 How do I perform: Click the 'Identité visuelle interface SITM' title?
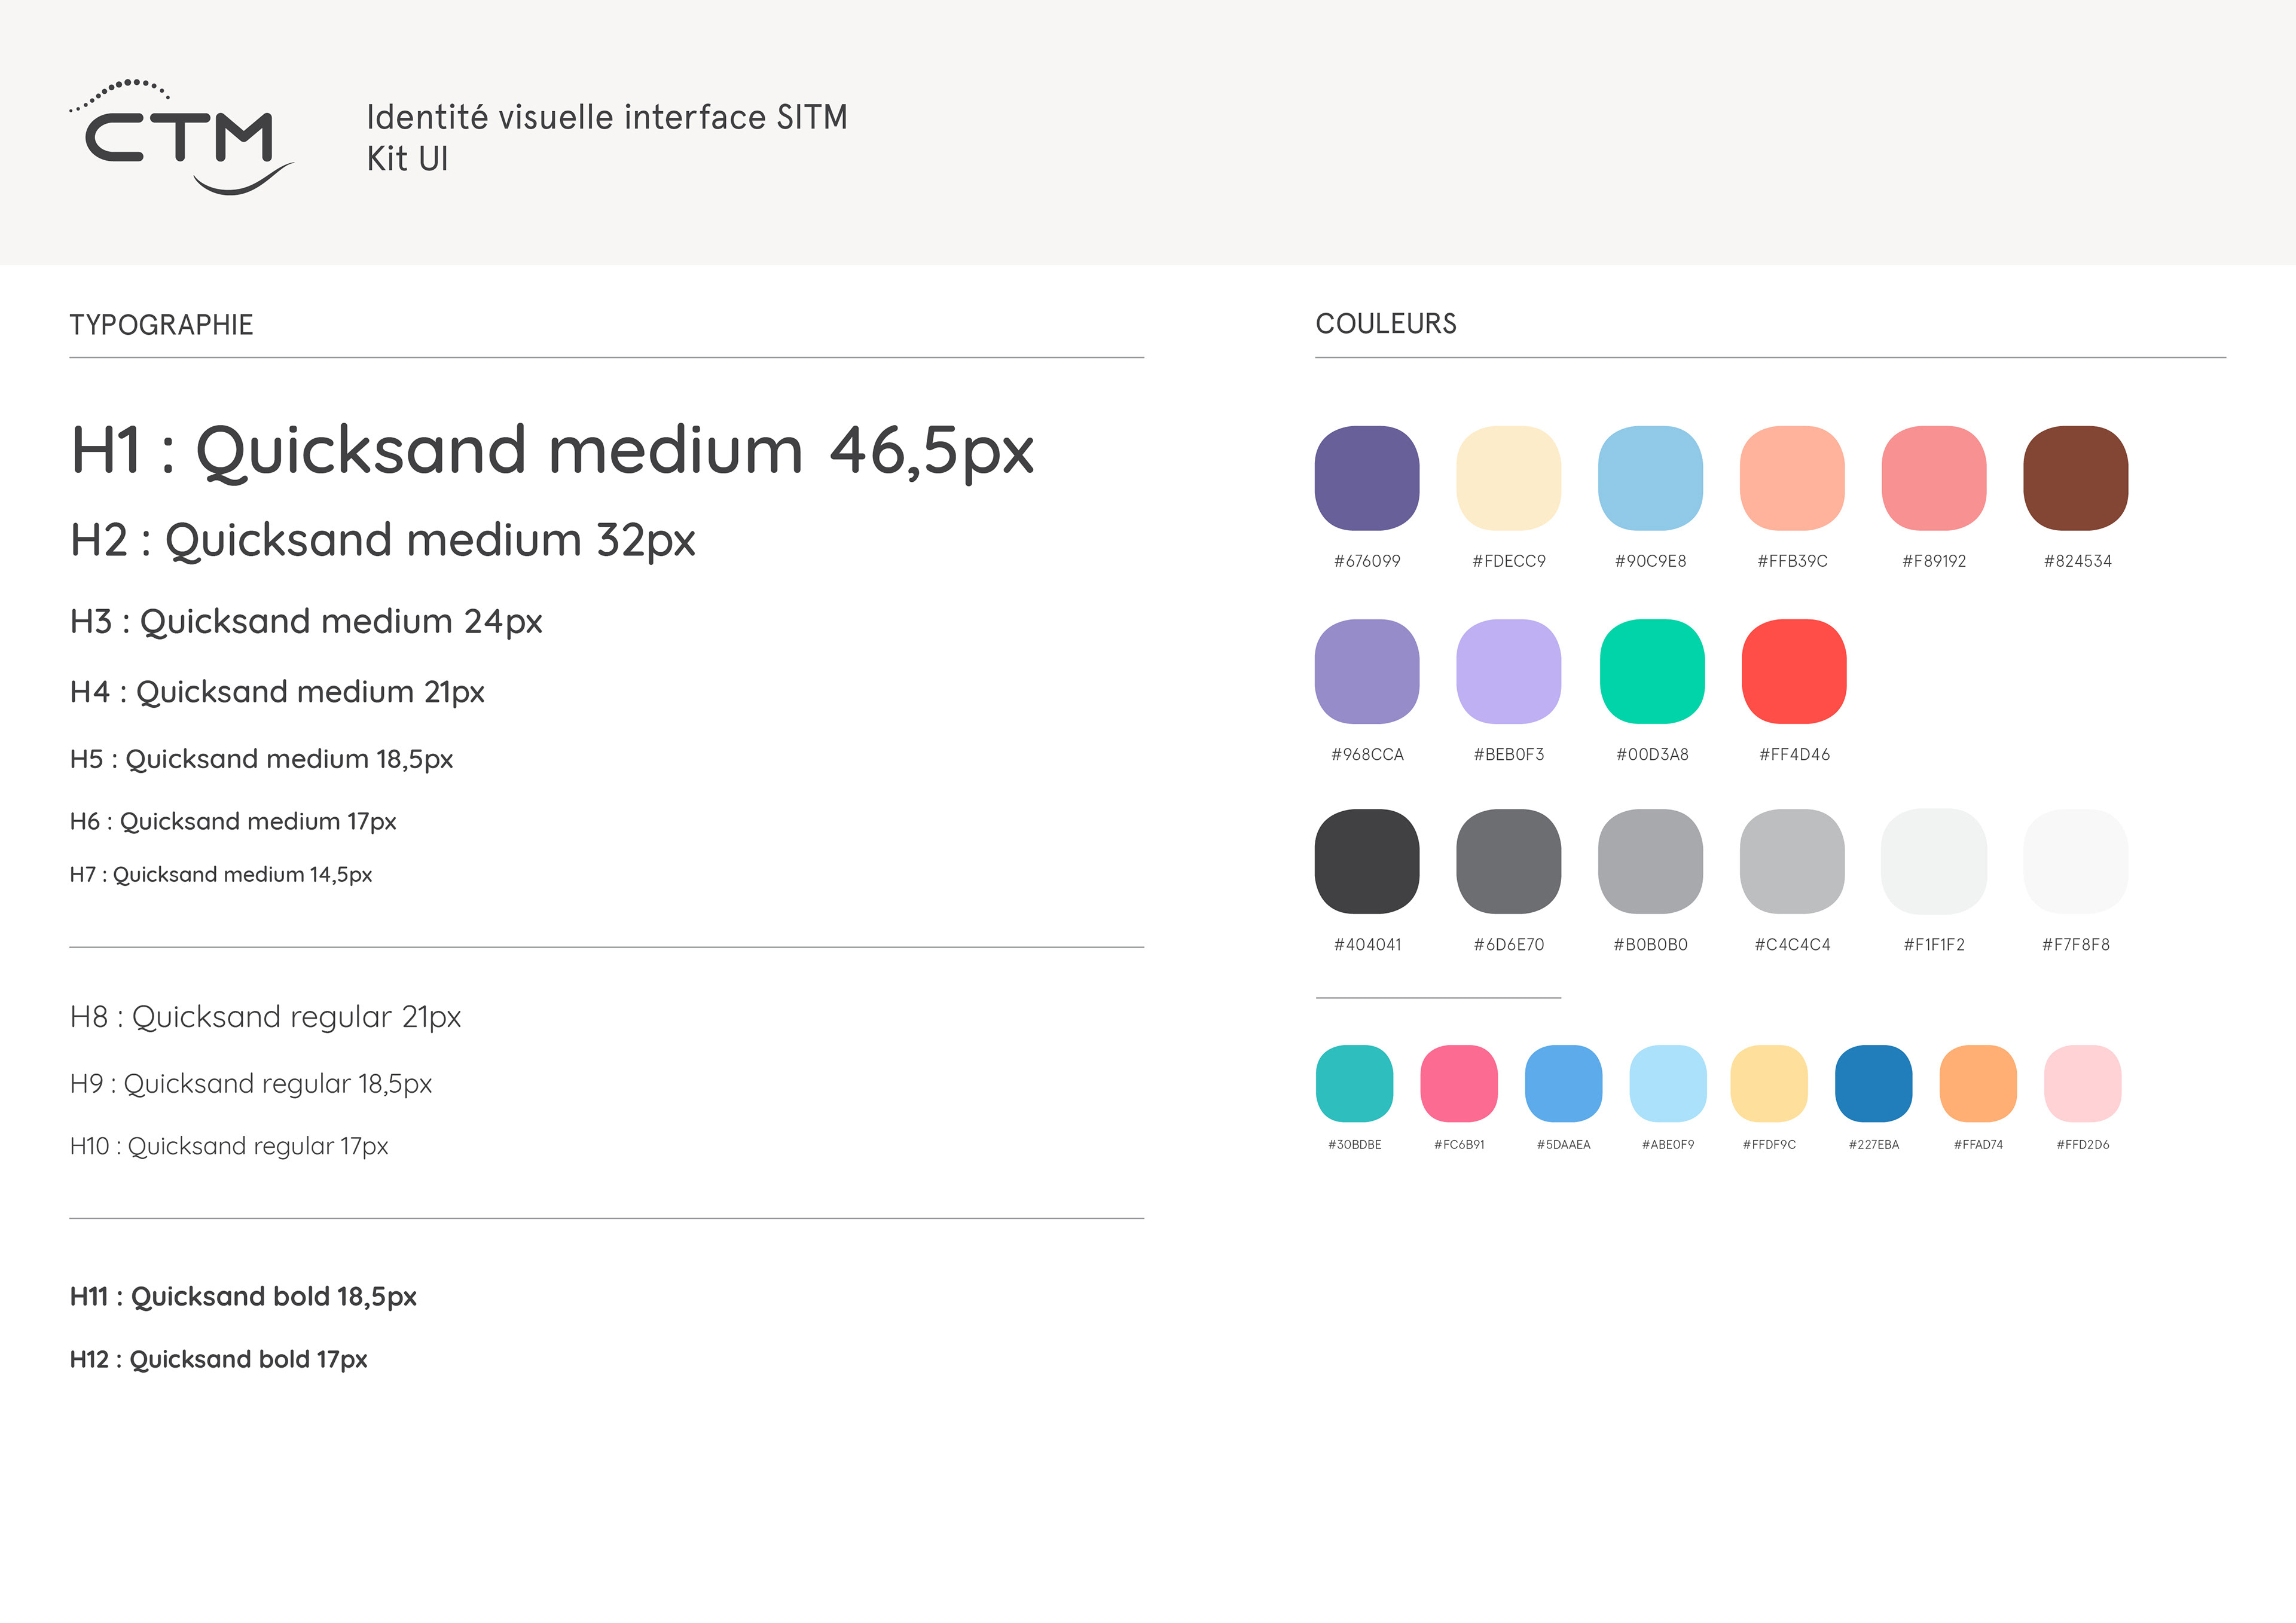(x=607, y=117)
